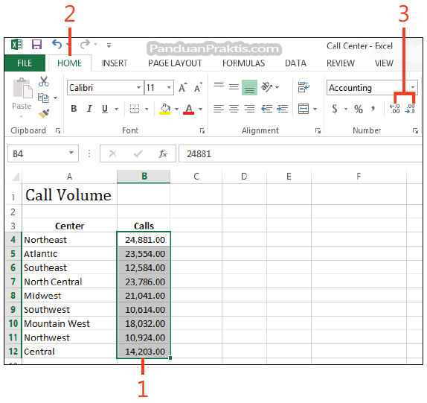Center text horizontally
427x403 pixels.
(x=234, y=109)
